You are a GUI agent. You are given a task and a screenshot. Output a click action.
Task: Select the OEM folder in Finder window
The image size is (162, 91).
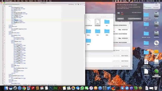click(107, 32)
